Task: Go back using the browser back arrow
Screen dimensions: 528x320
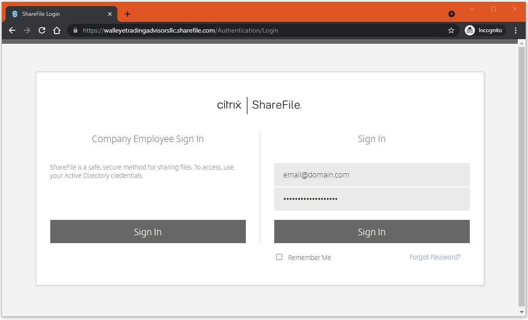Action: tap(12, 30)
